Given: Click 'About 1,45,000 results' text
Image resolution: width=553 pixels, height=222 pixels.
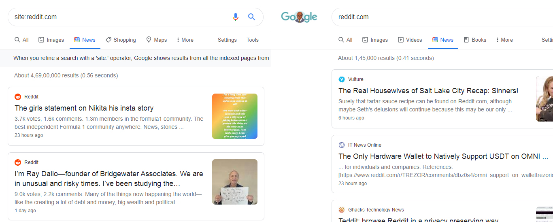Looking at the screenshot, I should (x=386, y=58).
